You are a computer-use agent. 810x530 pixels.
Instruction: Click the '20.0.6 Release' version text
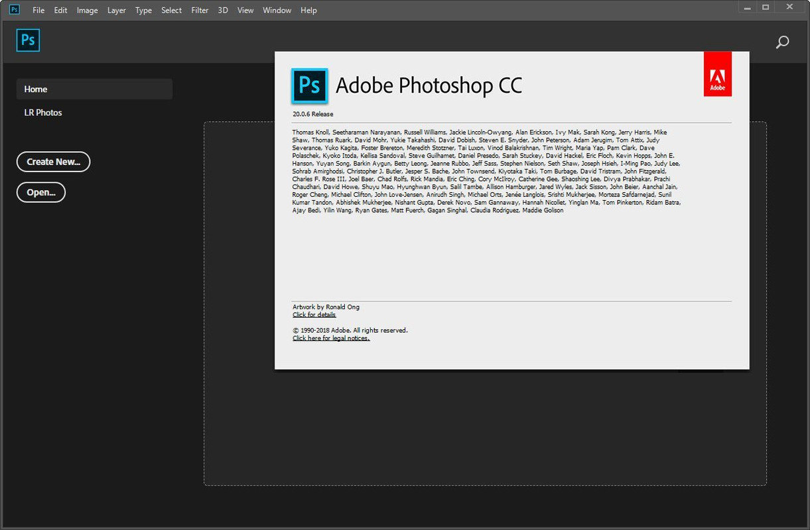313,114
